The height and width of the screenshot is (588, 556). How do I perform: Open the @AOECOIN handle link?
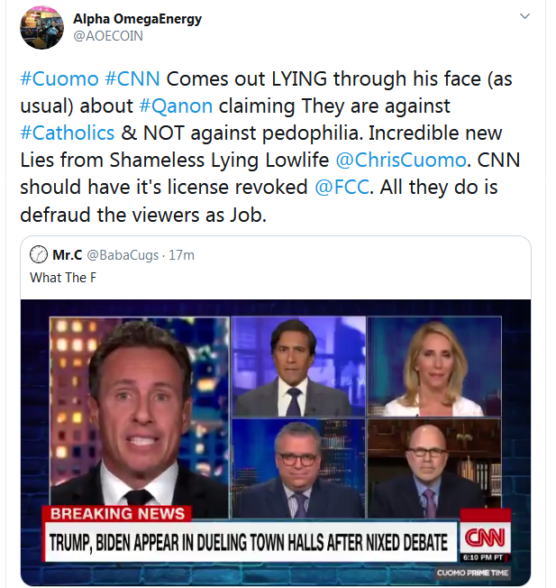point(108,36)
